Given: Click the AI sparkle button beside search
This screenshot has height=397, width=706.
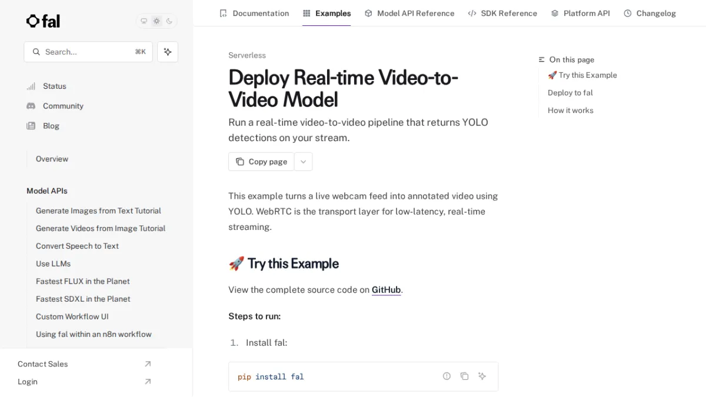Looking at the screenshot, I should [x=168, y=52].
